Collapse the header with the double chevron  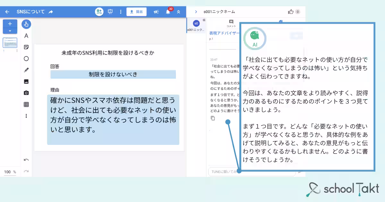click(178, 12)
